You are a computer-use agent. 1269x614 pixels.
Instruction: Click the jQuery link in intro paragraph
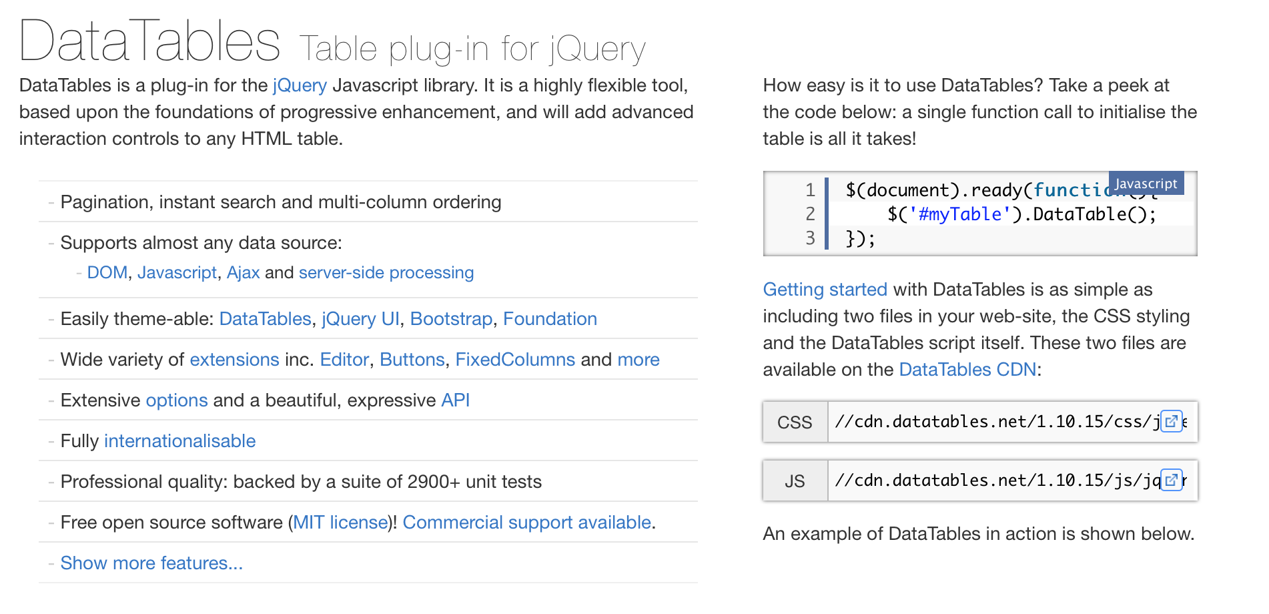click(300, 85)
